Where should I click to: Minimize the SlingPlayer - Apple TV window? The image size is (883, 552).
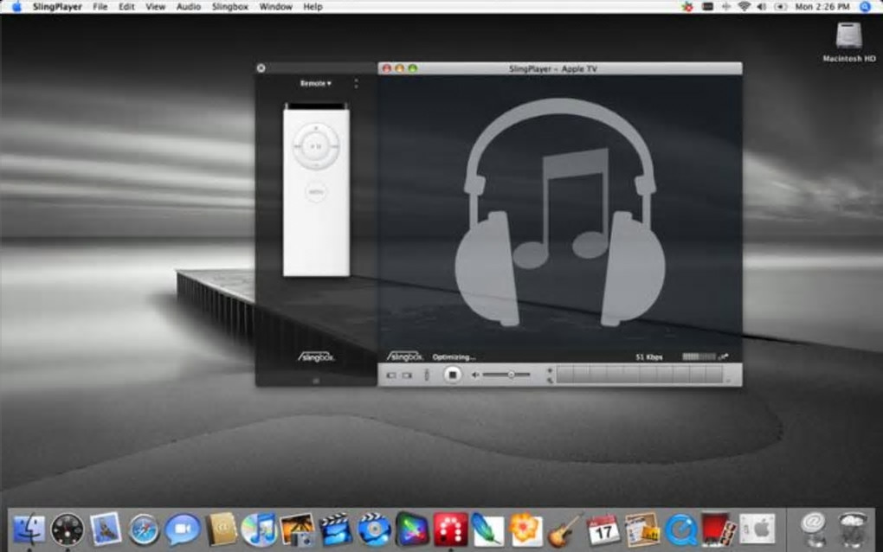click(399, 68)
